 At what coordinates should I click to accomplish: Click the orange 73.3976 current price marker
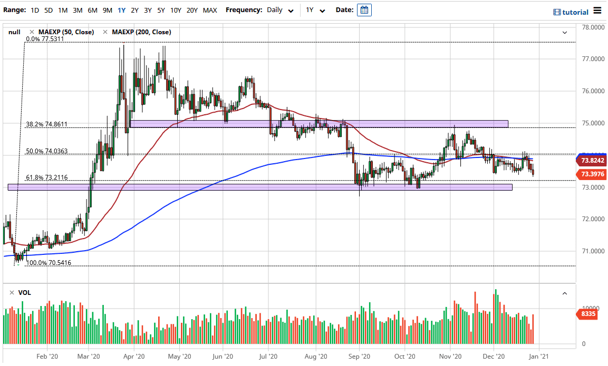click(593, 174)
